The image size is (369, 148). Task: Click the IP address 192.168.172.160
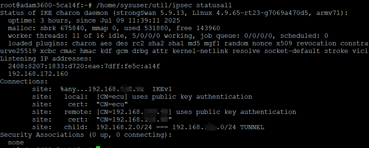click(38, 74)
